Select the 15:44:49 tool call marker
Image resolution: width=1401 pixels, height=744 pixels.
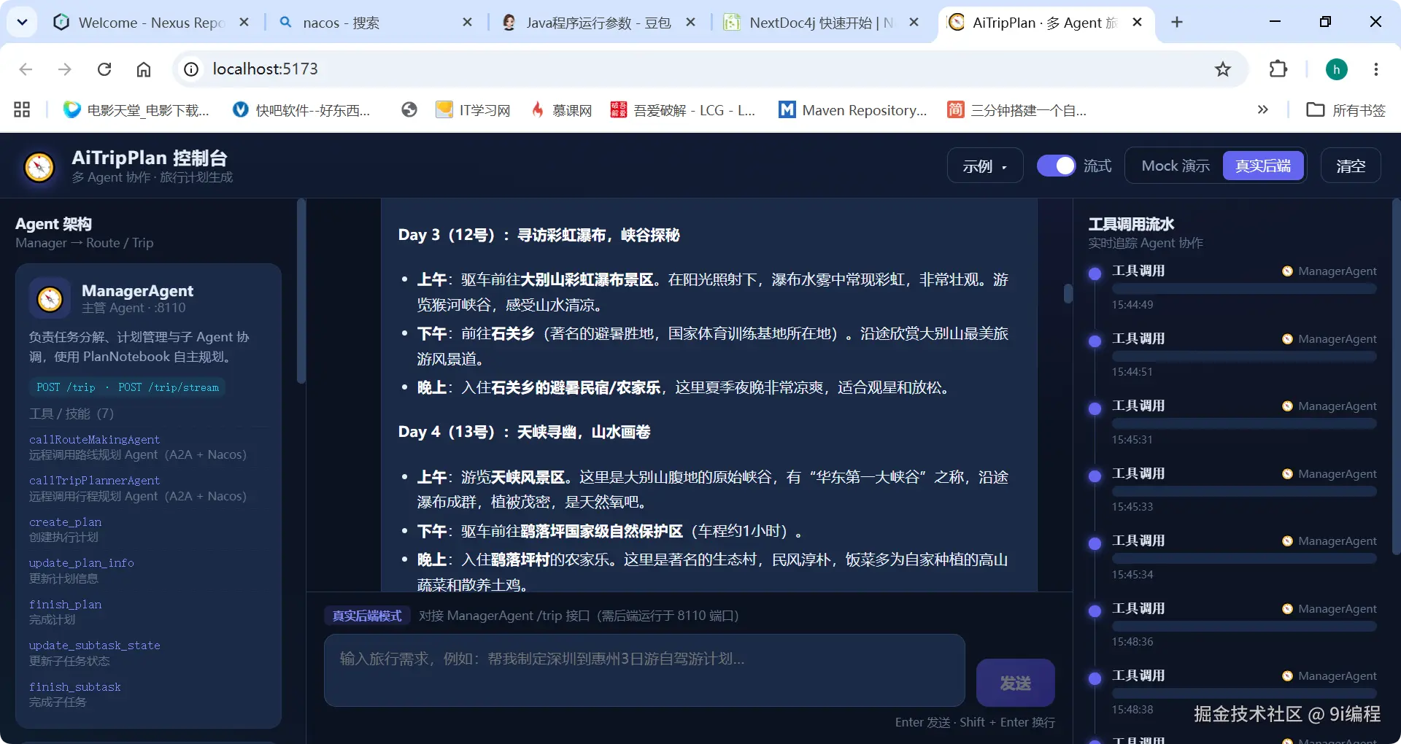tap(1095, 274)
